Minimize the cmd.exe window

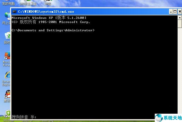tap(171, 11)
